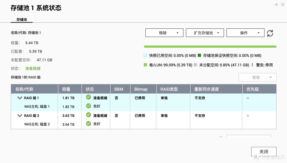This screenshot has height=163, width=287.
Task: Click the plus icon at top right
Action: coord(276,5)
